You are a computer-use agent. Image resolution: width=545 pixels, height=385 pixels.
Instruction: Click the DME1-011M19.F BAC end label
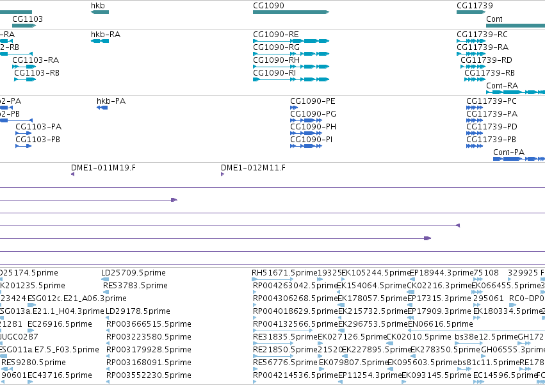(103, 168)
